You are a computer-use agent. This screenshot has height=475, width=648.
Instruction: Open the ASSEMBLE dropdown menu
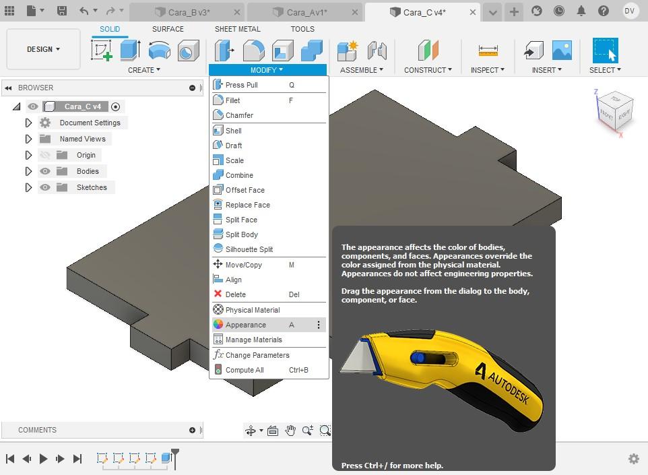362,70
